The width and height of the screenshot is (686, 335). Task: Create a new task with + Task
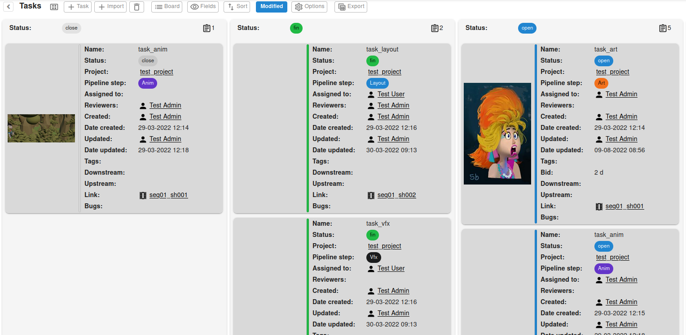coord(77,7)
